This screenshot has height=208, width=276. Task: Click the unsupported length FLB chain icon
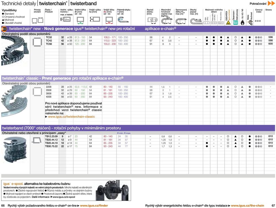[181, 21]
